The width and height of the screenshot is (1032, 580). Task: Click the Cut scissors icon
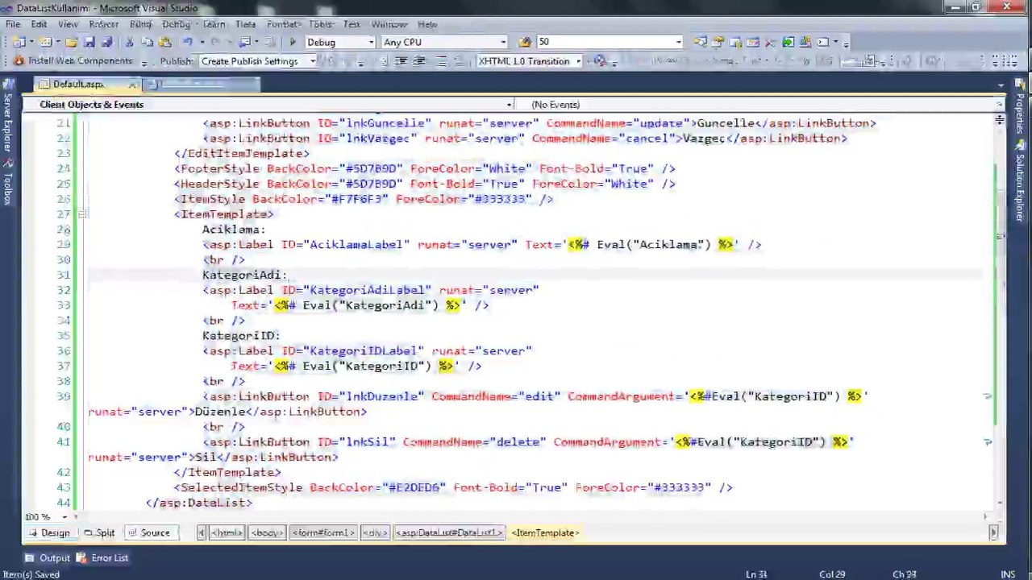tap(129, 42)
